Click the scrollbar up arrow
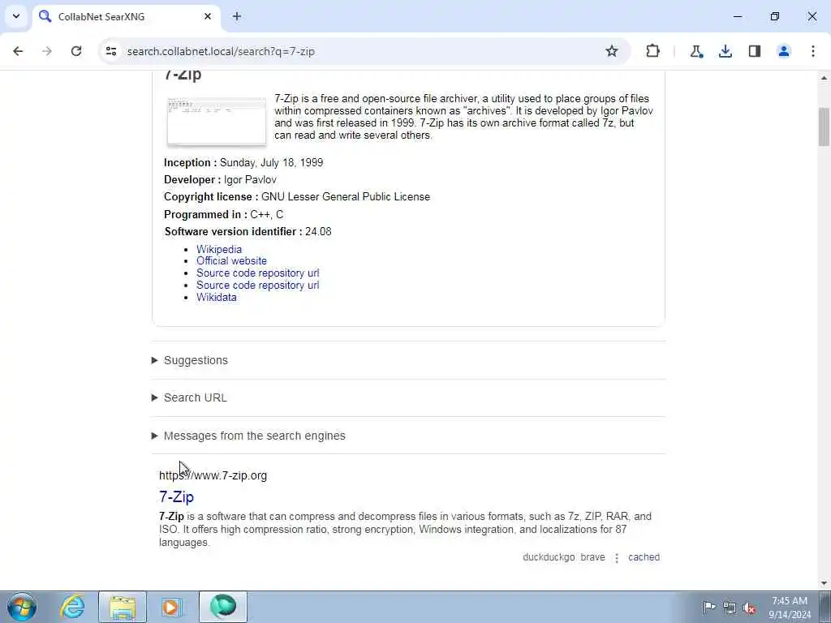Screen dimensions: 831x623 824,77
